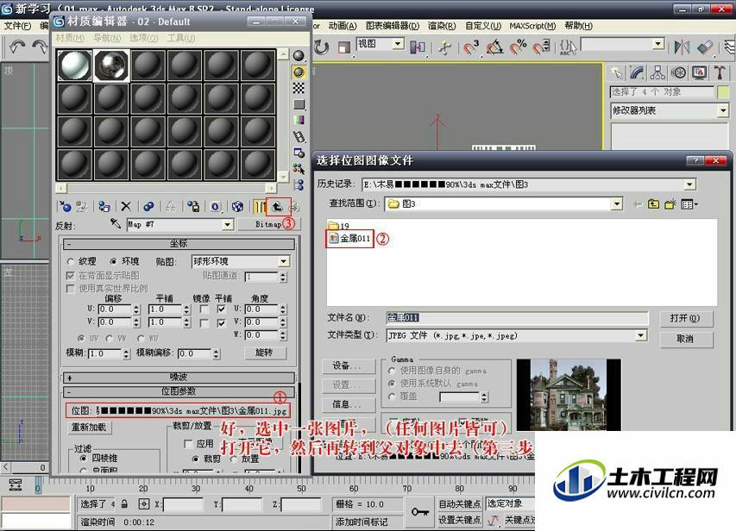736x531 pixels.
Task: Click Undo arrow in main toolbar
Action: click(x=18, y=47)
